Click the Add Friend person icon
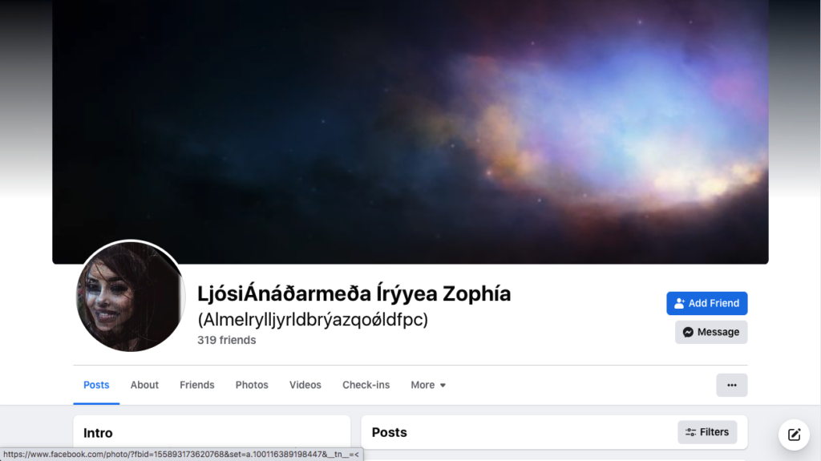Viewport: 821px width, 461px height. point(679,303)
